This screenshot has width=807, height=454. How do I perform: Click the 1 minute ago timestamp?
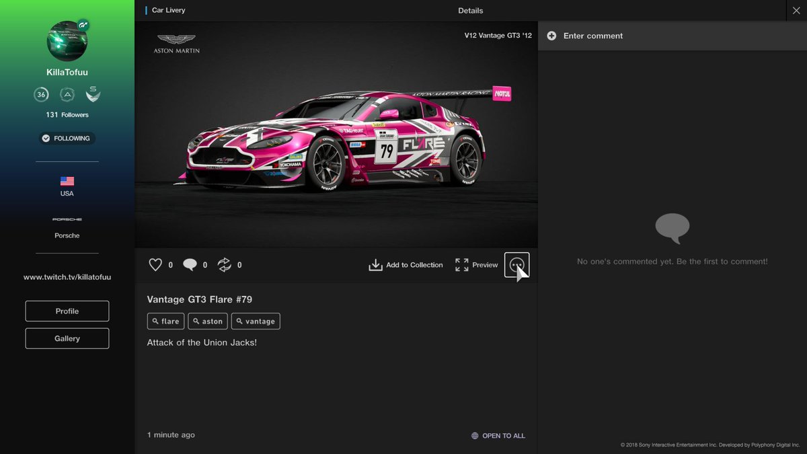(x=171, y=435)
